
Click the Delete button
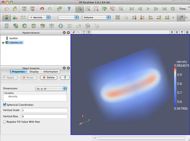pos(49,78)
